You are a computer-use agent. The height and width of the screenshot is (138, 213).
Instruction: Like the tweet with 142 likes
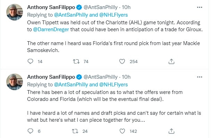(x=122, y=131)
